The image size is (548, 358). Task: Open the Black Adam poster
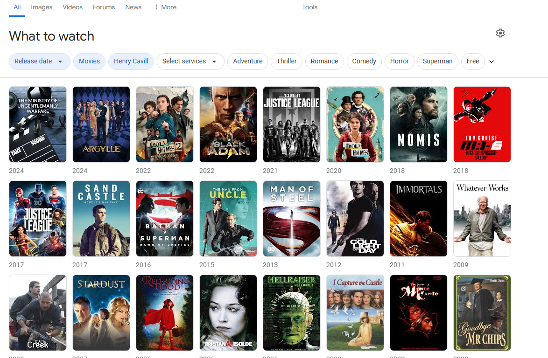(228, 124)
